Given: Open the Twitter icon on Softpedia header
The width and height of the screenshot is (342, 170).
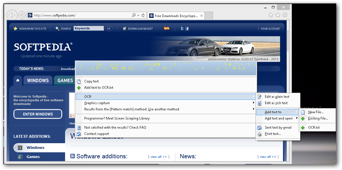Looking at the screenshot, I should pos(182,29).
